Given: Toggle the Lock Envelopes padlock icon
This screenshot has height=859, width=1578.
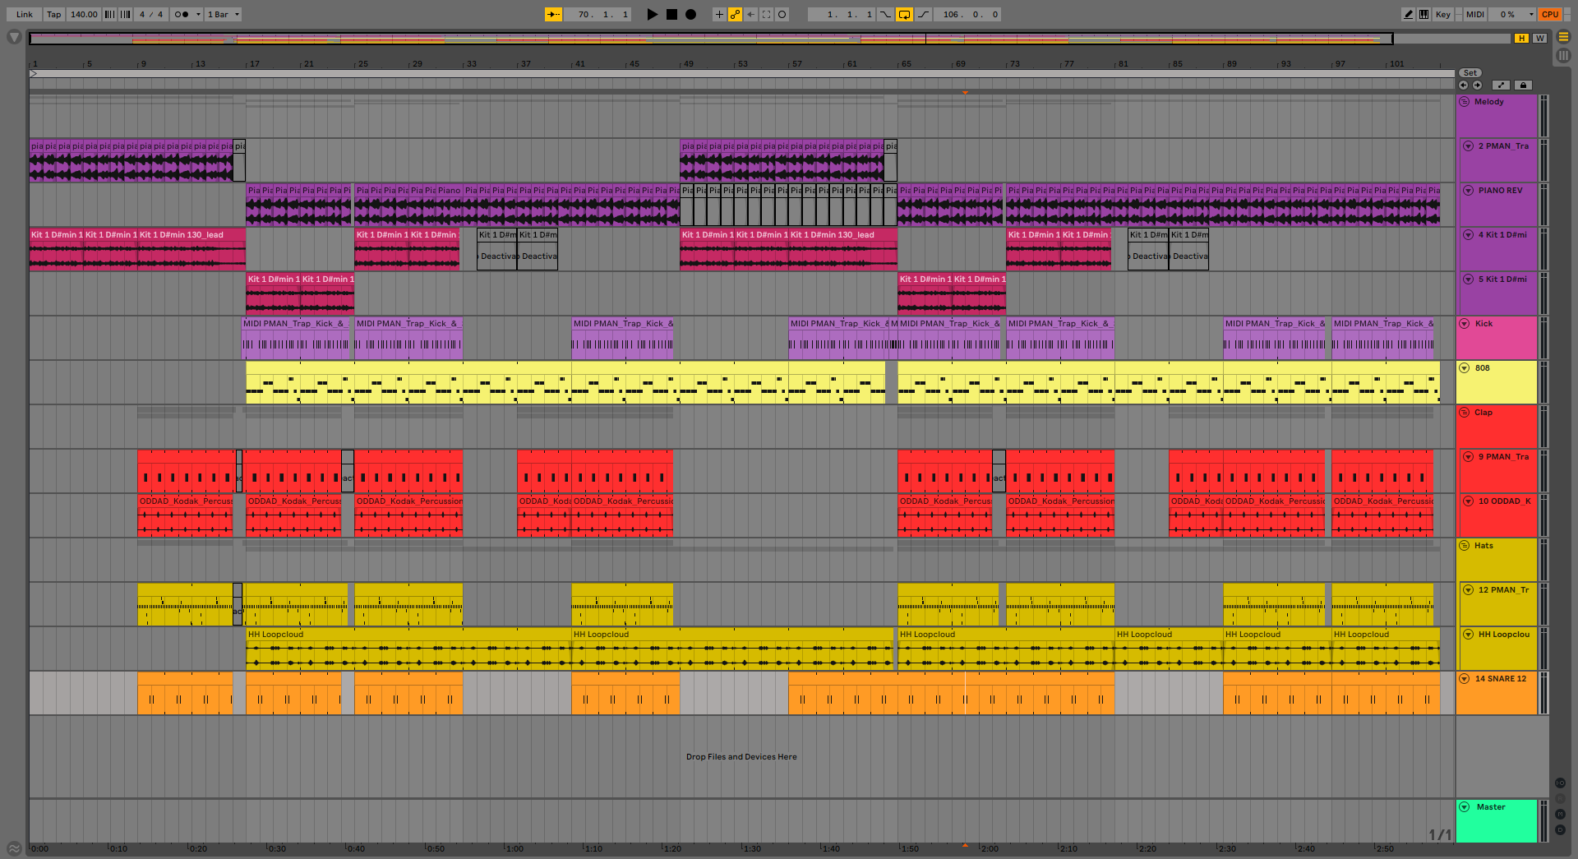Looking at the screenshot, I should [x=1523, y=85].
